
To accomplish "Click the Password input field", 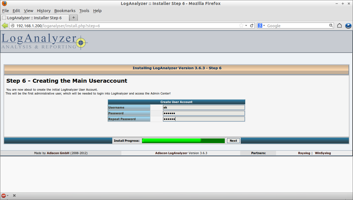I will [204, 113].
